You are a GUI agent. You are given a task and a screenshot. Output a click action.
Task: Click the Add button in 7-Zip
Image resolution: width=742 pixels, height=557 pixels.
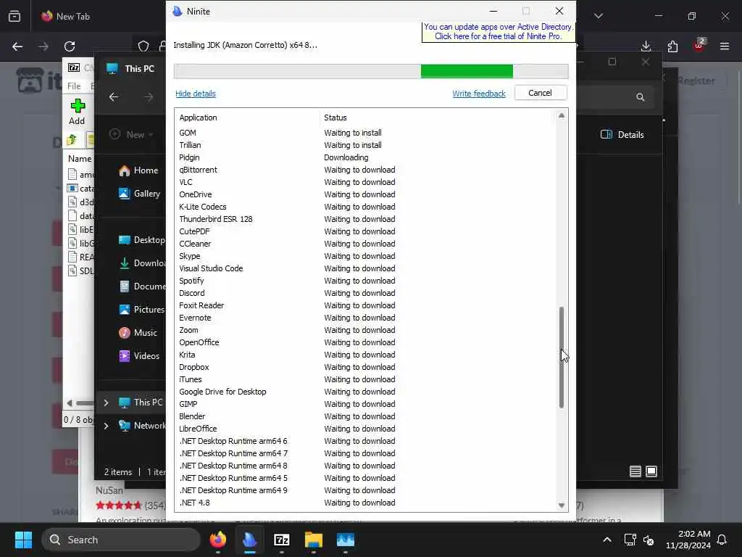pyautogui.click(x=77, y=112)
